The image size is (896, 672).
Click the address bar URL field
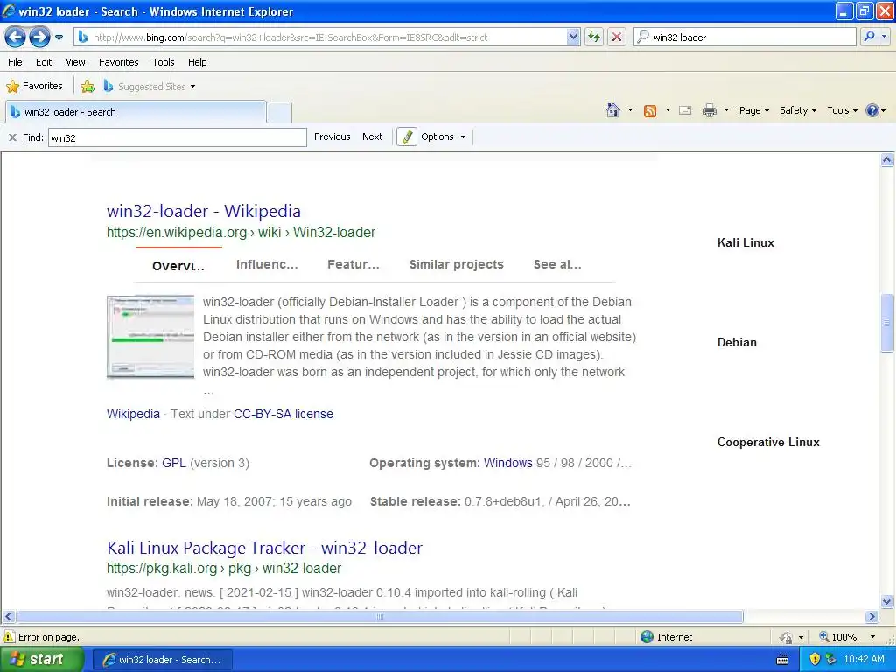tap(327, 37)
